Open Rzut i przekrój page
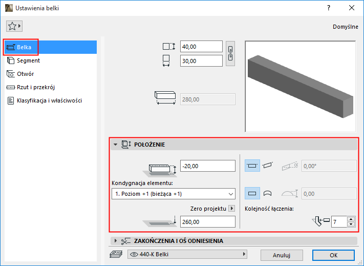The image size is (364, 266). (50, 87)
